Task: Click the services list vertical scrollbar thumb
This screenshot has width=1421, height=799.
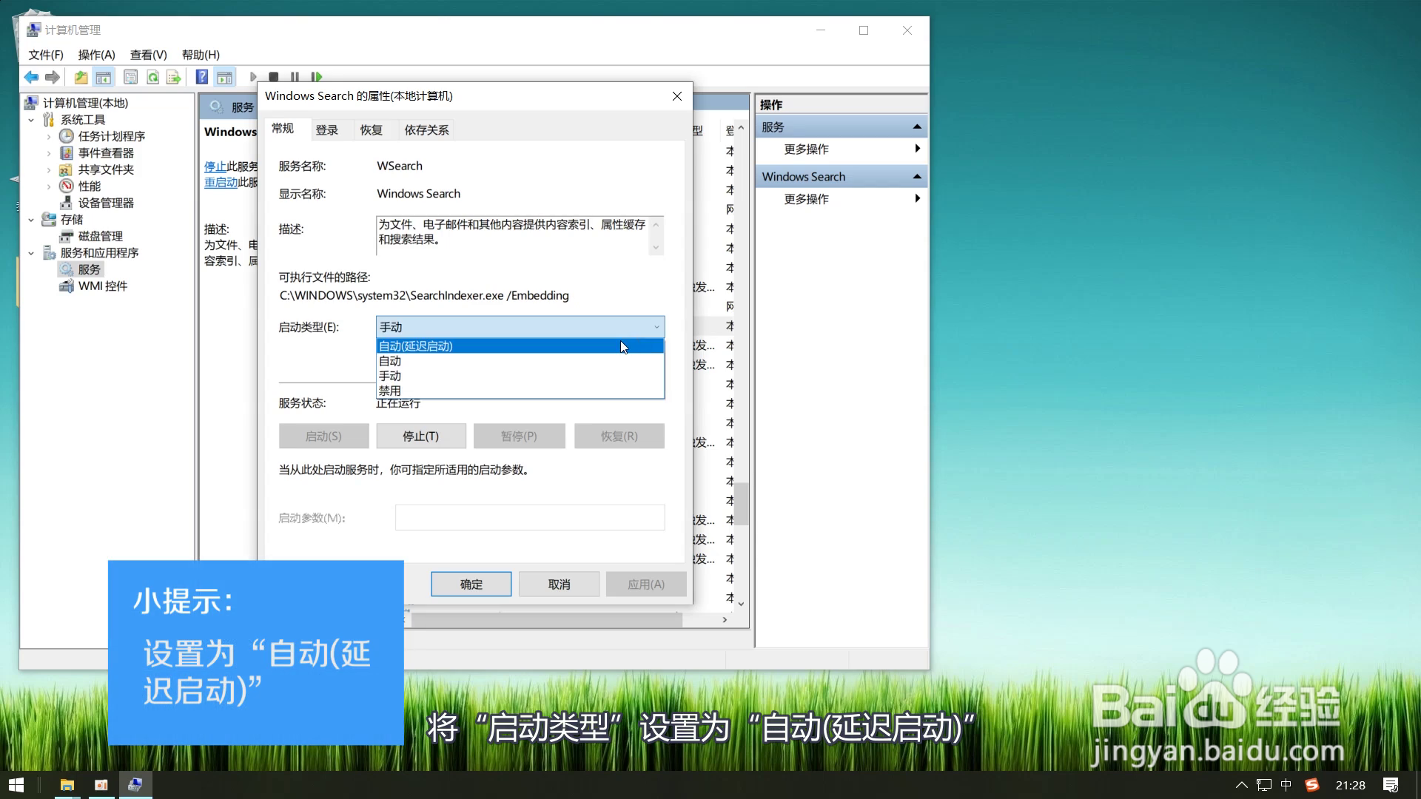Action: coord(741,503)
